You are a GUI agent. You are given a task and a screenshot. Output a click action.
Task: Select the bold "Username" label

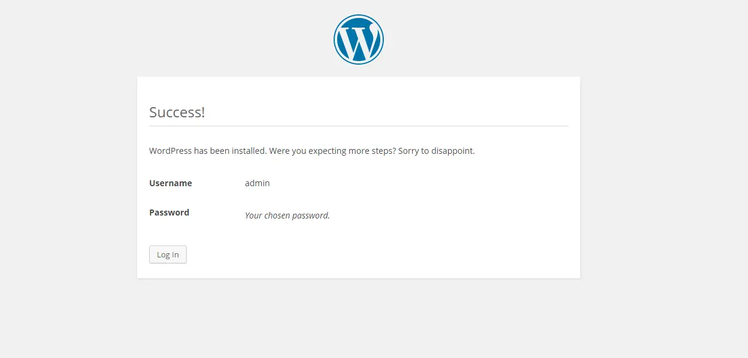[x=171, y=183]
